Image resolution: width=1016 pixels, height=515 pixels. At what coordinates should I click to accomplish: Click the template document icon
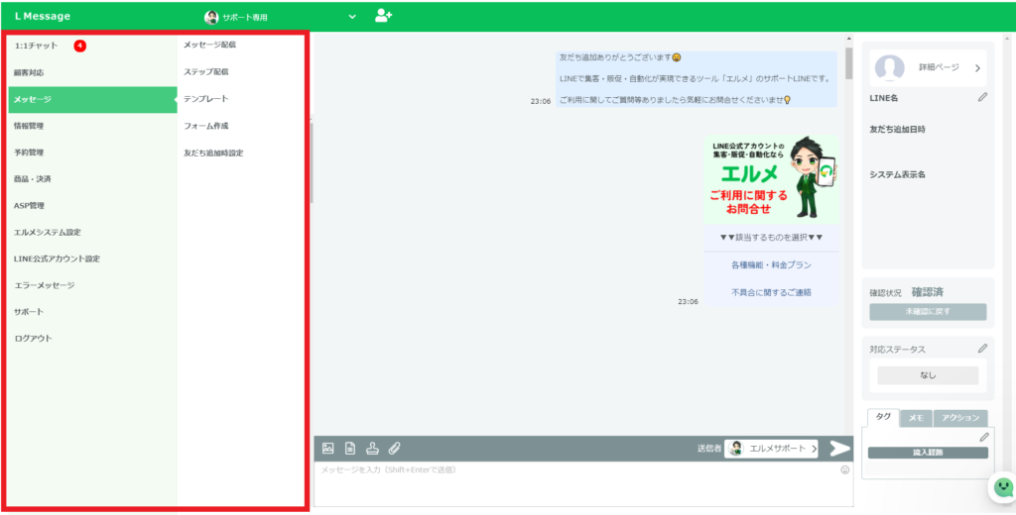click(350, 448)
